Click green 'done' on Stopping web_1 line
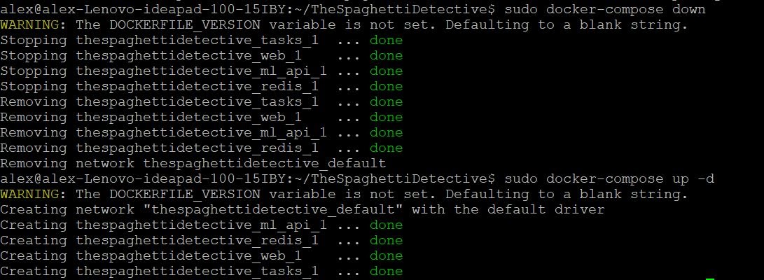This screenshot has height=280, width=764. point(386,55)
